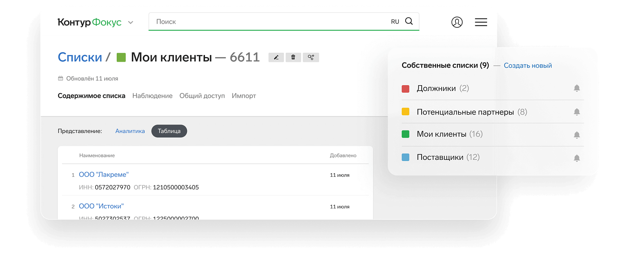Open the hamburger menu icon
This screenshot has height=256, width=627.
pyautogui.click(x=481, y=22)
